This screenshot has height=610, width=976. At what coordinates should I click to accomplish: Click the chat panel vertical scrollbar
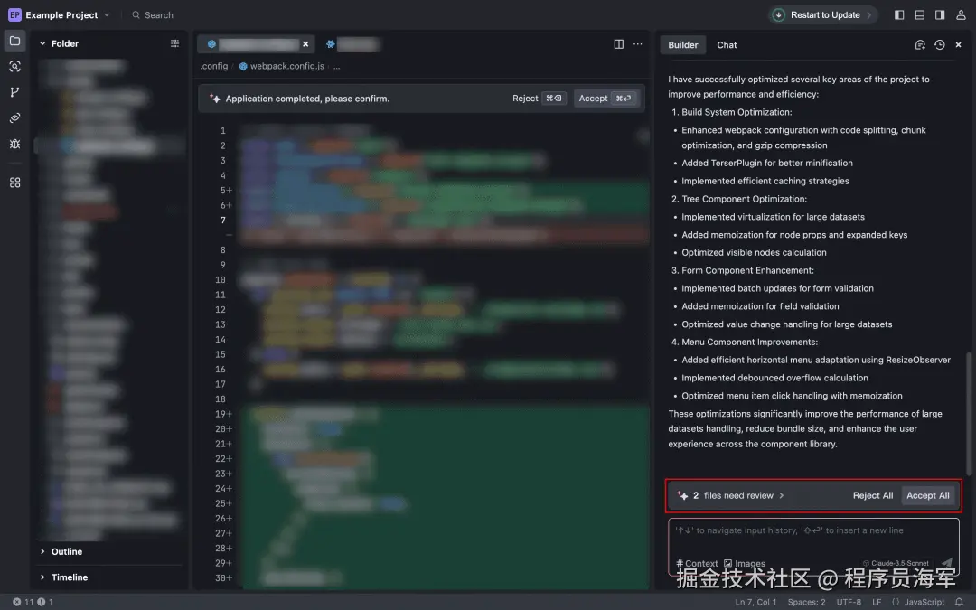968,414
